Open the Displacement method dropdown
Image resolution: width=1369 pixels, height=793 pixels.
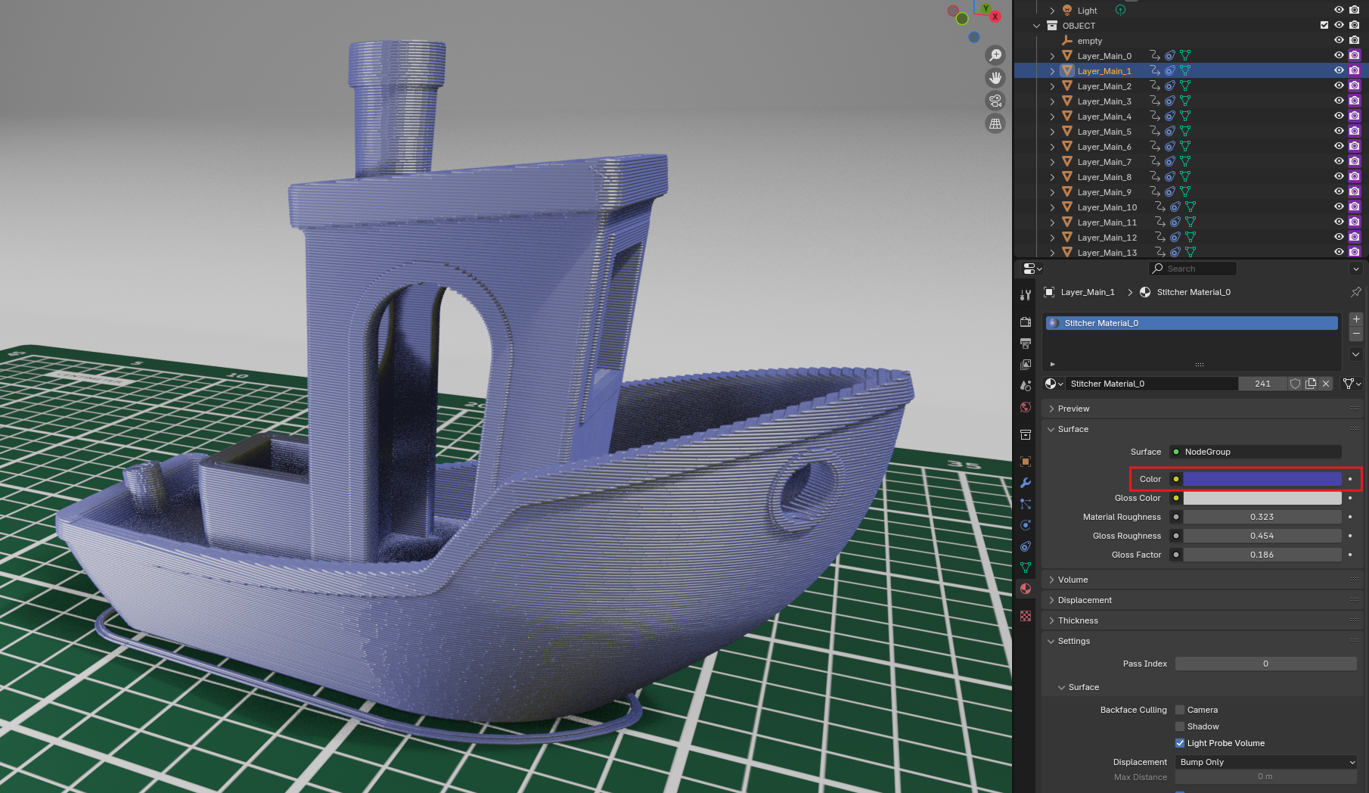pyautogui.click(x=1266, y=762)
